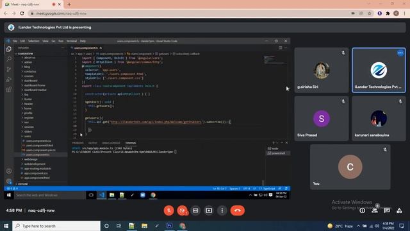Click the Spaces indentation setting in status bar
Screen dimensions: 410x231
pos(234,189)
